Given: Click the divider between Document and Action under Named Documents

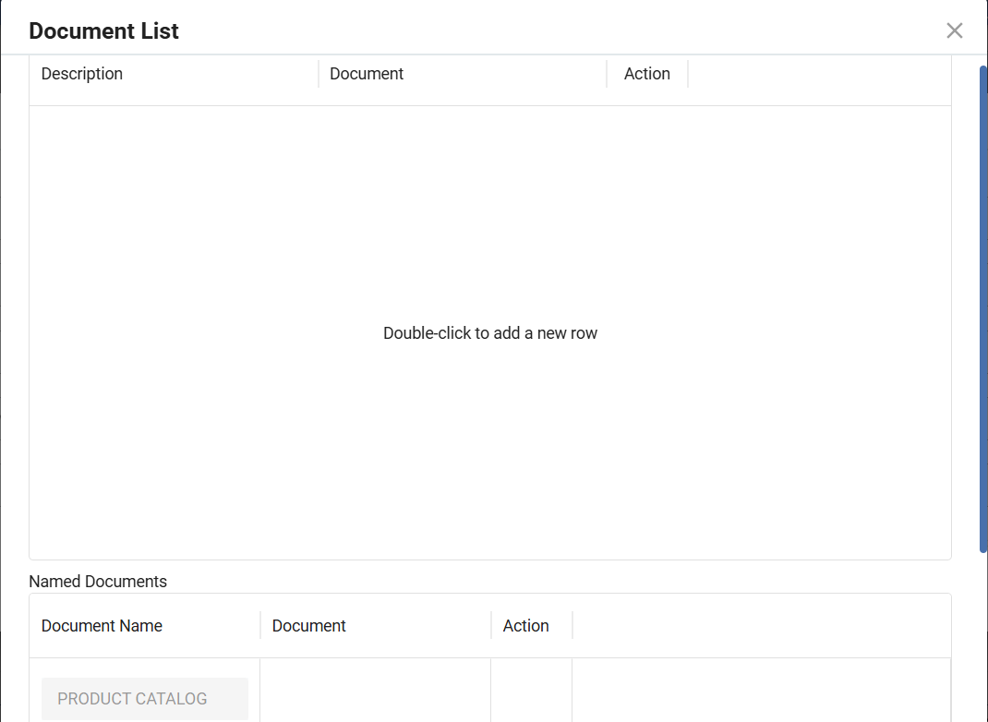Looking at the screenshot, I should pyautogui.click(x=491, y=626).
